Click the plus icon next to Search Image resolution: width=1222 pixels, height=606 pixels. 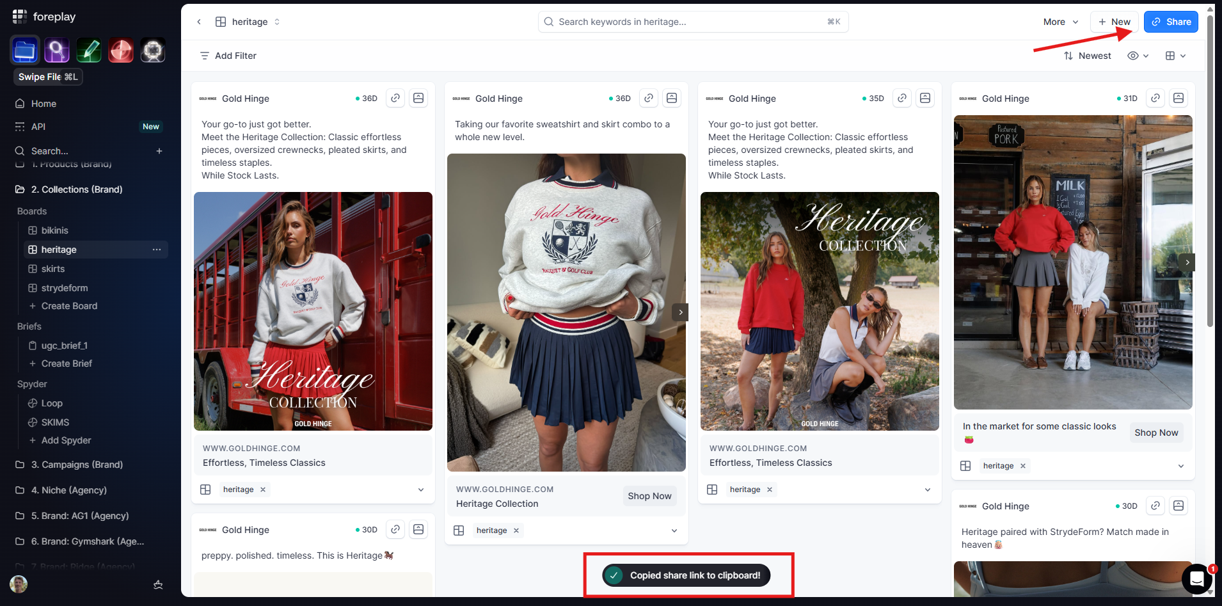coord(159,151)
